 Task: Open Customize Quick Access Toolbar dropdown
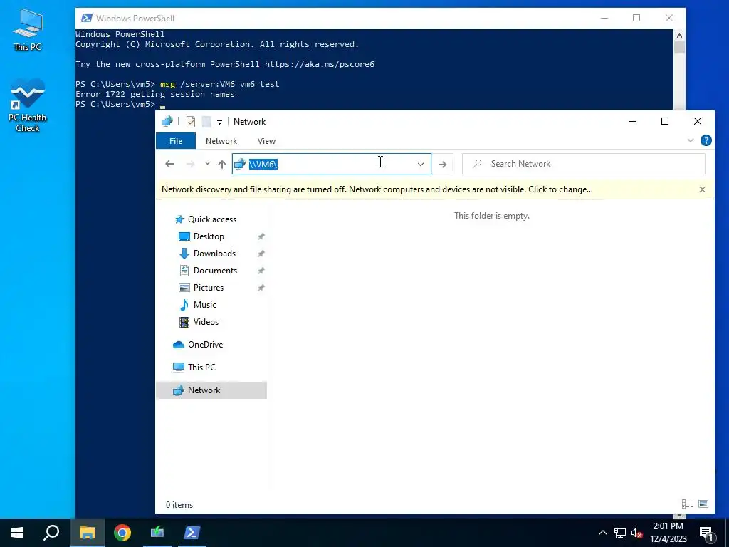(219, 123)
